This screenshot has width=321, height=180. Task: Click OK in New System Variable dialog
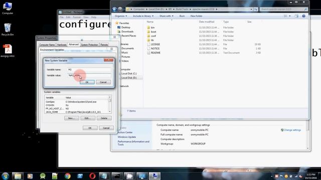point(87,82)
